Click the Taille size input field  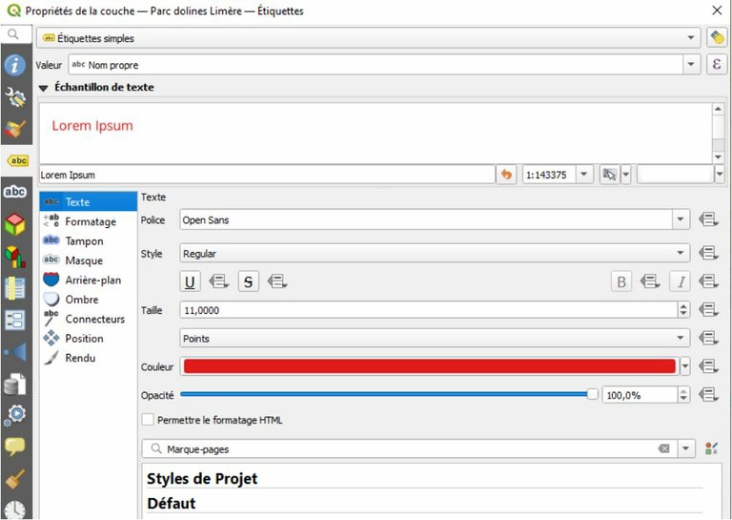427,310
